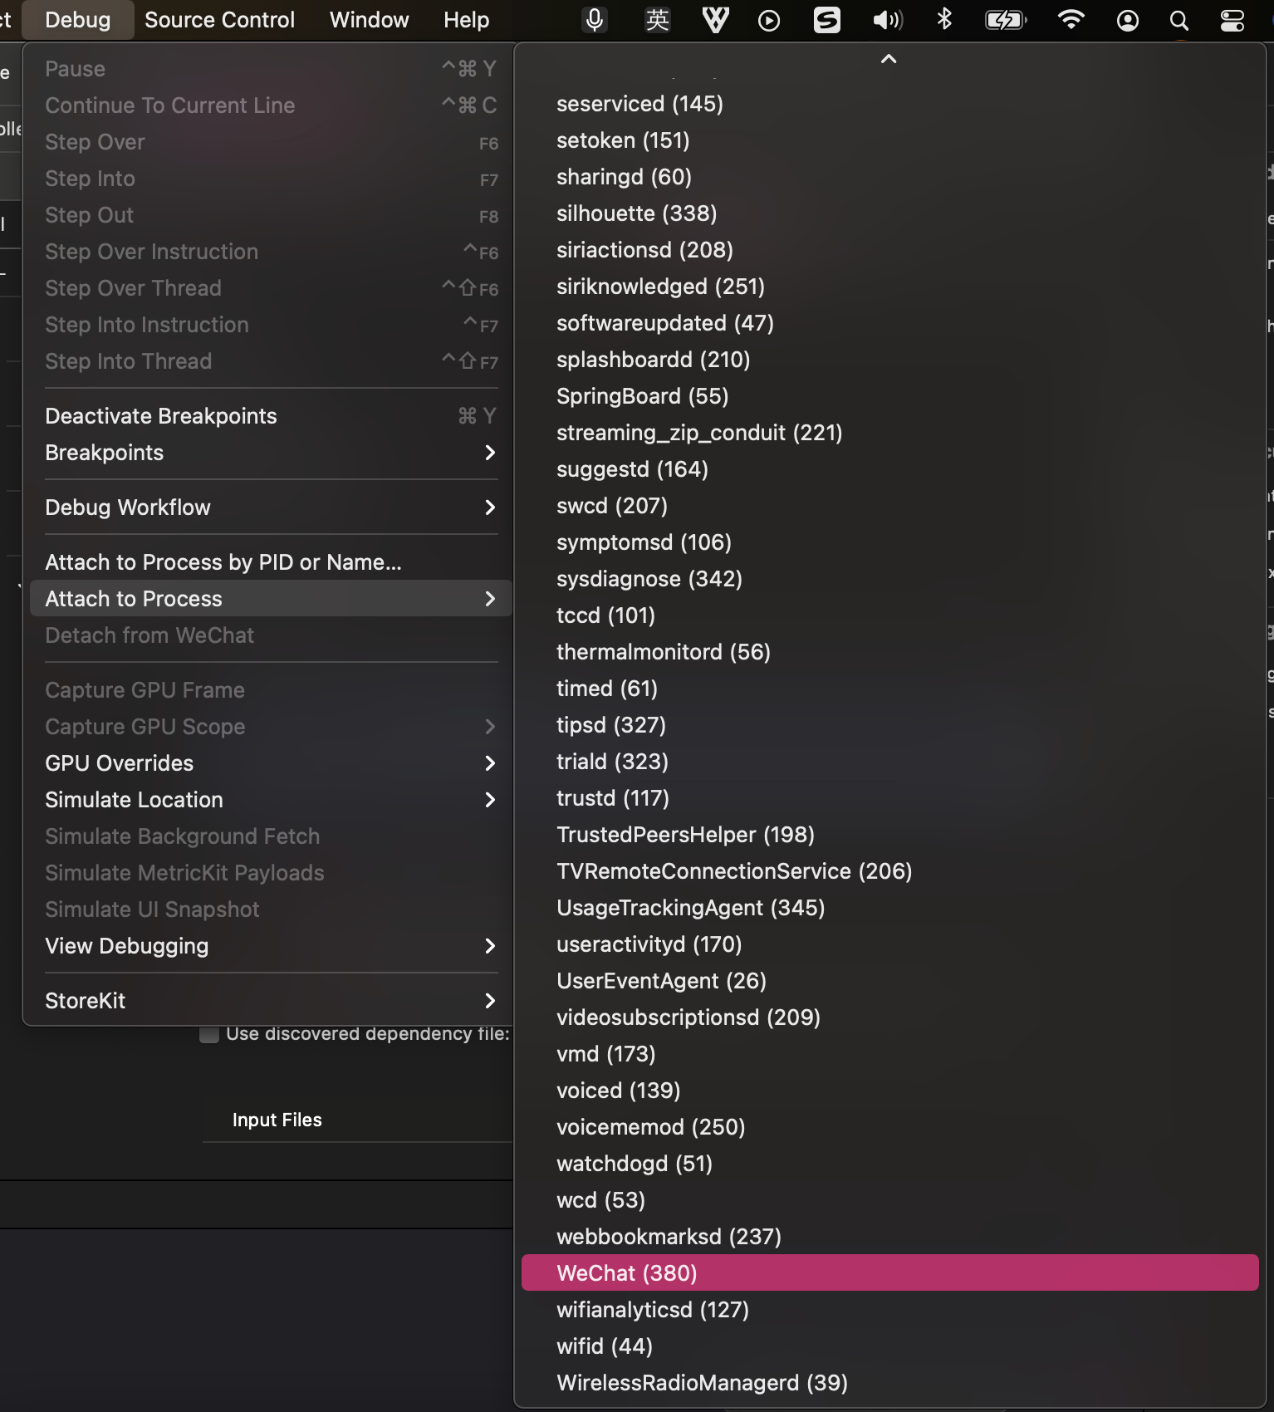Screen dimensions: 1274x1412
Task: Click the circular play icon in menu bar
Action: [x=769, y=20]
